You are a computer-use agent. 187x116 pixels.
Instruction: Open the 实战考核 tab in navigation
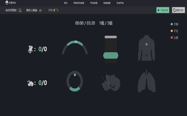point(120,3)
